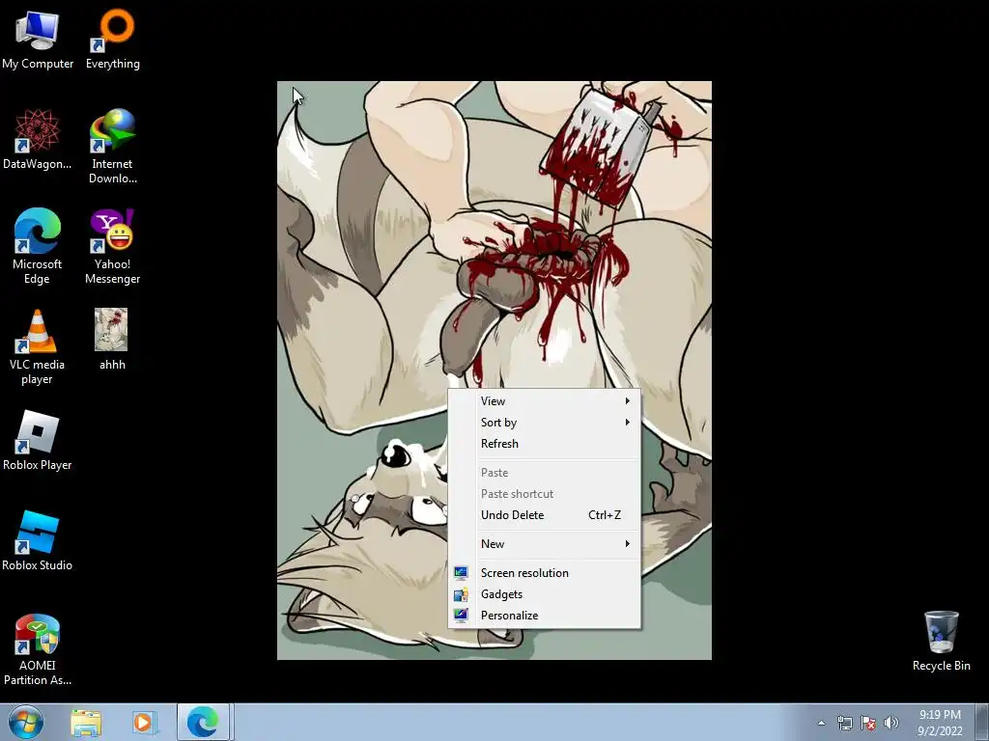Select the Microsoft Edge desktop shortcut
The height and width of the screenshot is (741, 989).
pos(38,246)
